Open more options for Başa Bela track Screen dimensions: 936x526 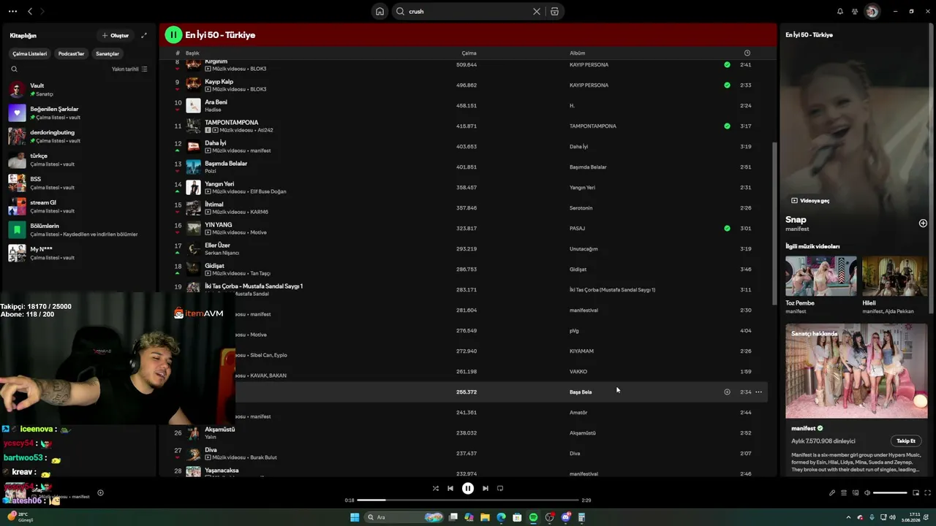coord(758,392)
